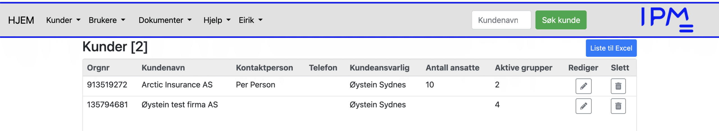Click the Øystein test firma AS name
Screen dimensions: 719x131
(179, 105)
